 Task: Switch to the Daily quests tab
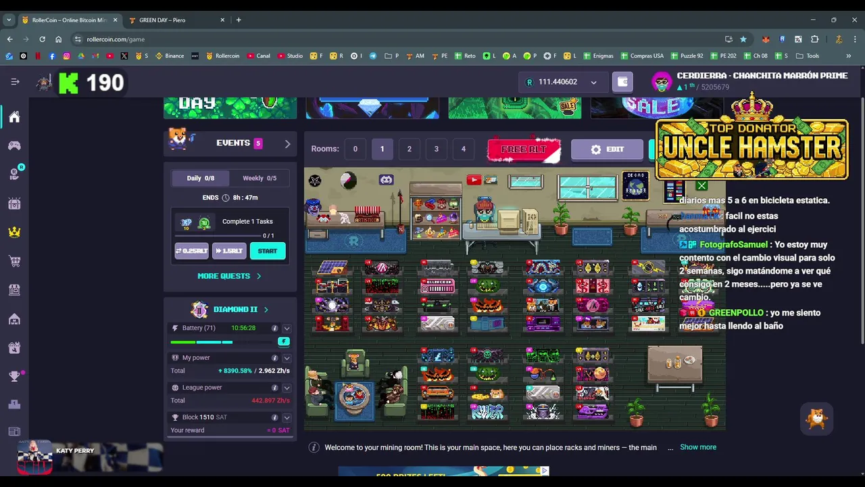(201, 178)
